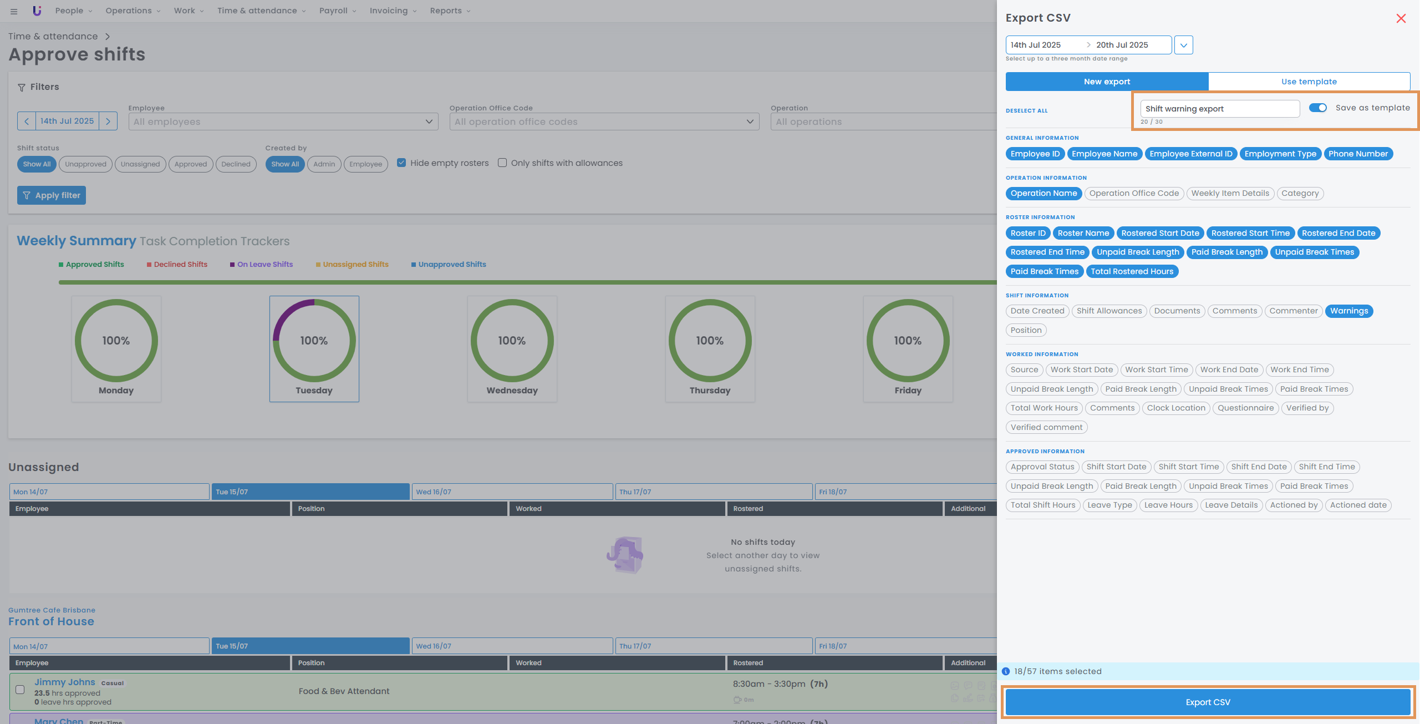Click the template name input field
1420x724 pixels.
[1219, 109]
